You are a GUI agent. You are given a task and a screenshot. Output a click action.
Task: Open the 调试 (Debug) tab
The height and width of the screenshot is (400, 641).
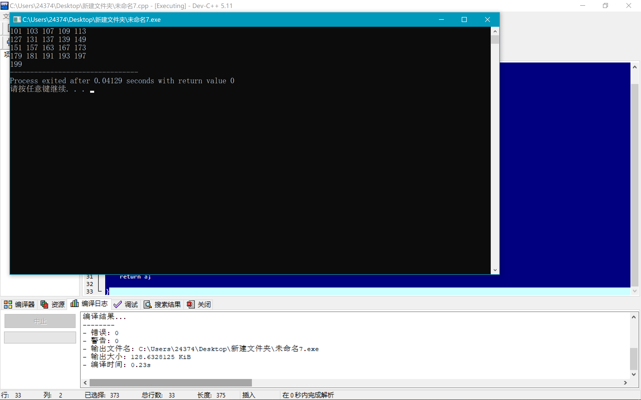tap(126, 304)
